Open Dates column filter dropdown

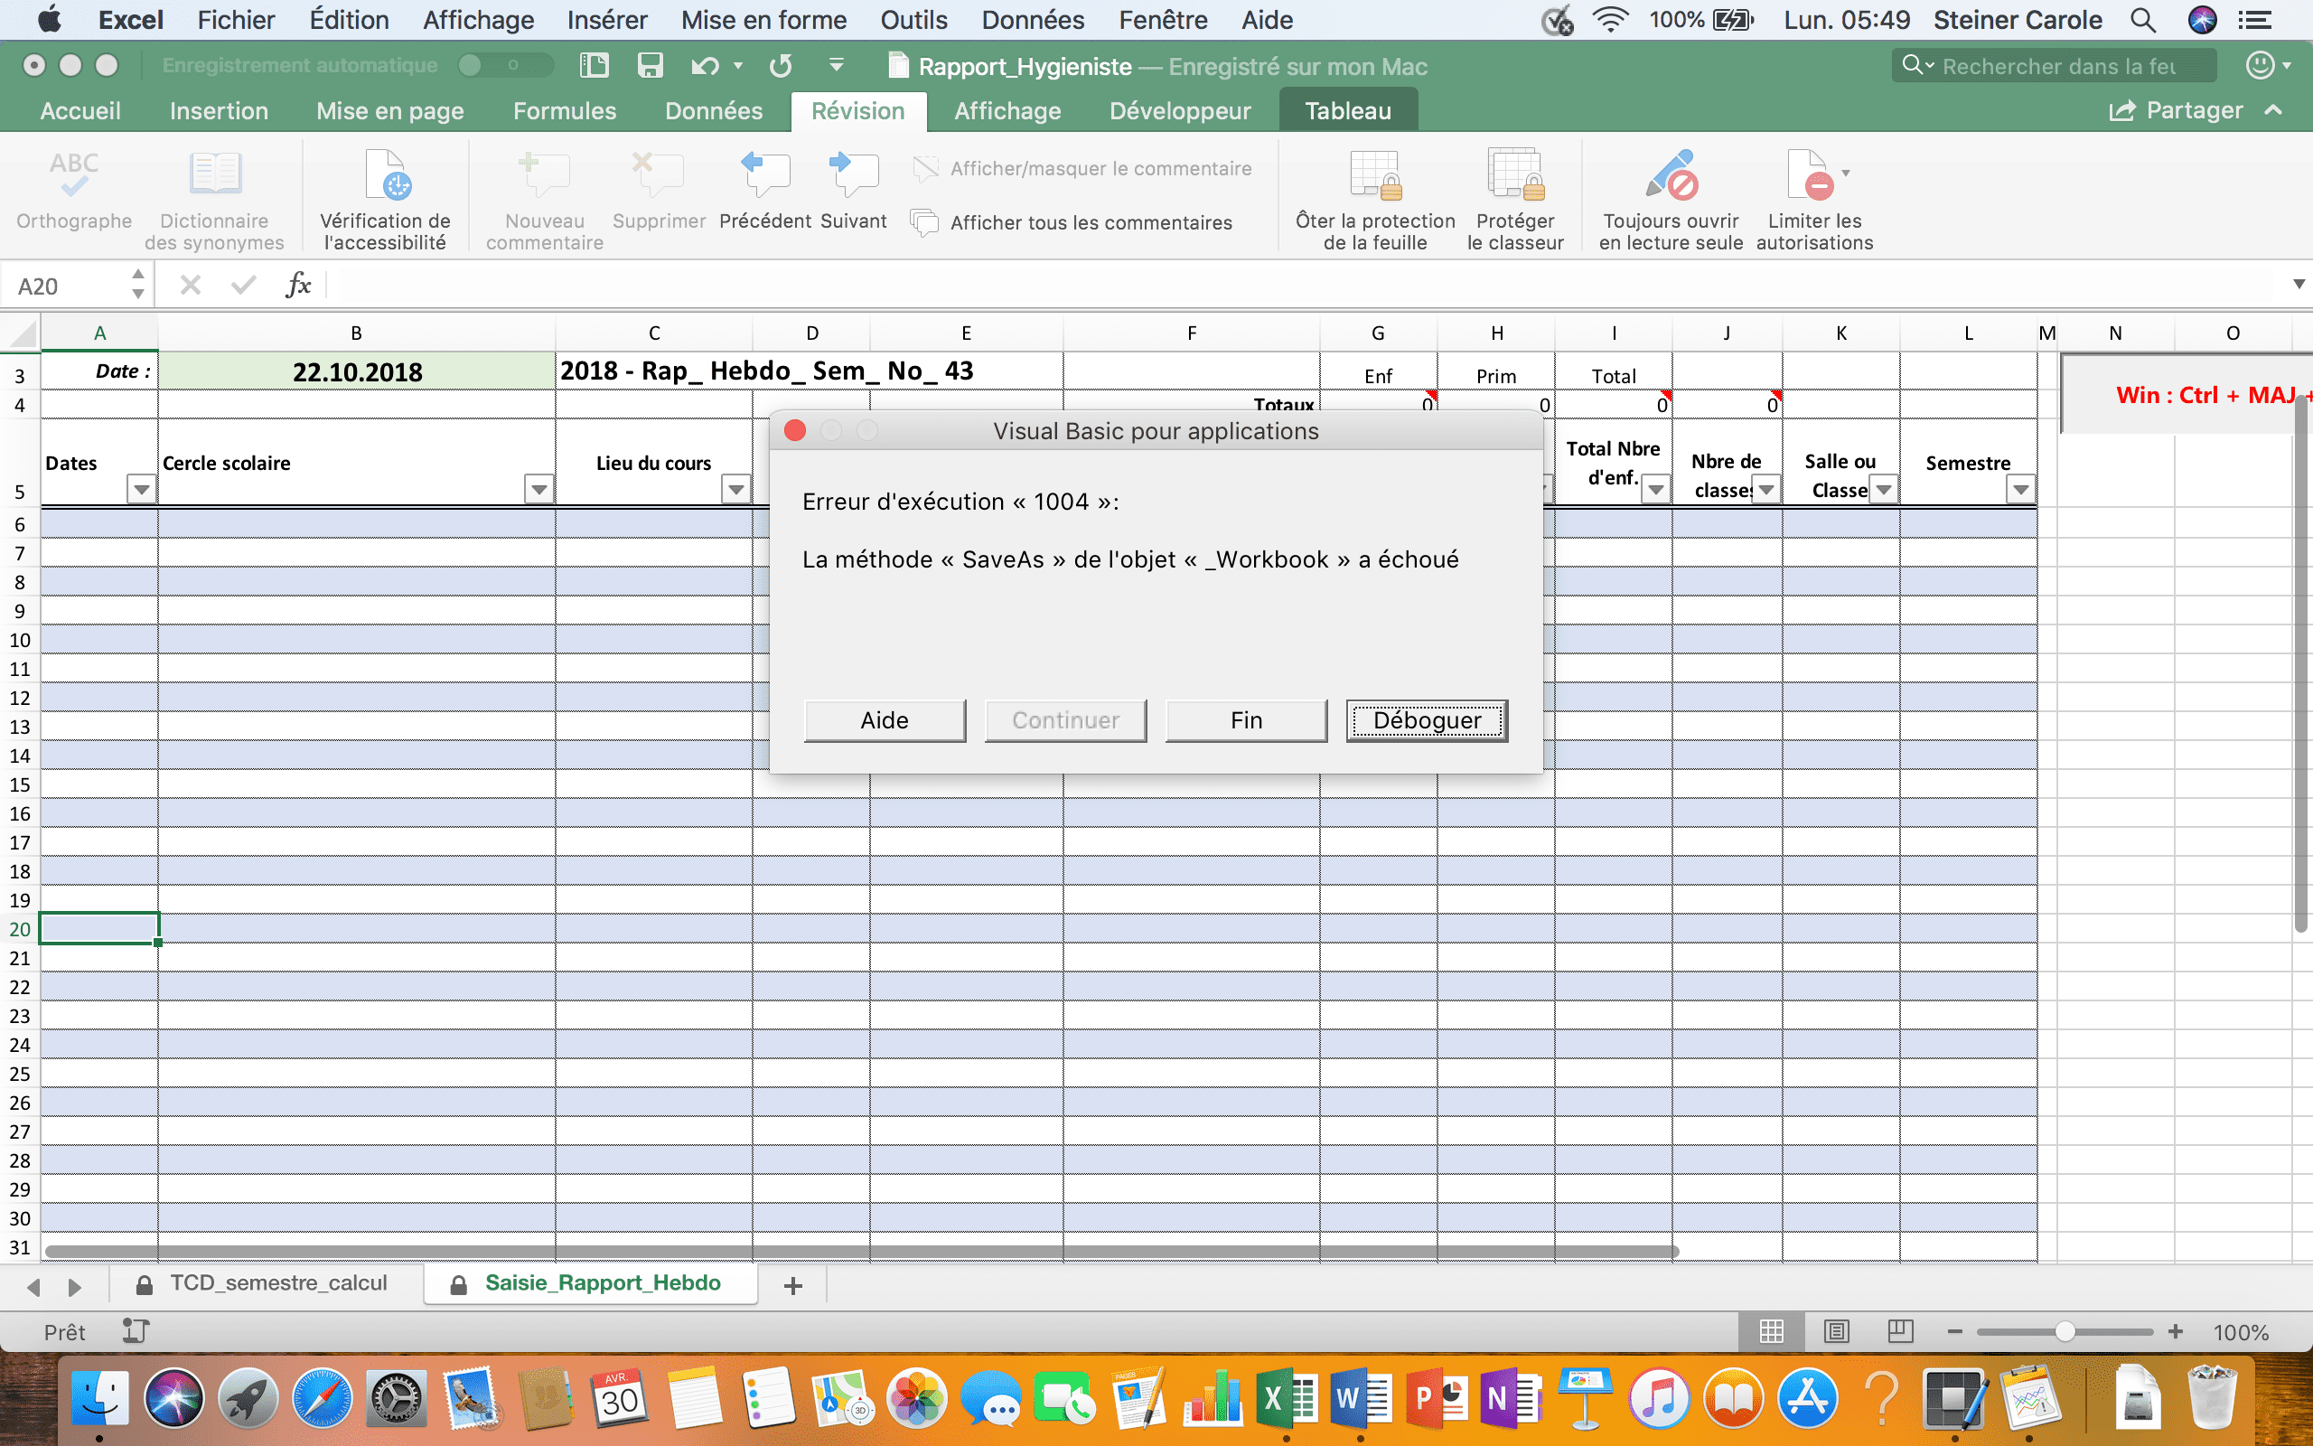pos(142,490)
